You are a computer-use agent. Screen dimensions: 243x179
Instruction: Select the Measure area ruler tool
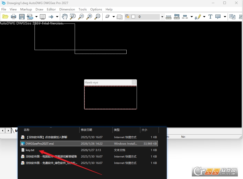177,17
